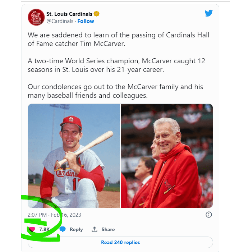The width and height of the screenshot is (230, 252).
Task: Click the reply speech bubble icon
Action: 63,229
